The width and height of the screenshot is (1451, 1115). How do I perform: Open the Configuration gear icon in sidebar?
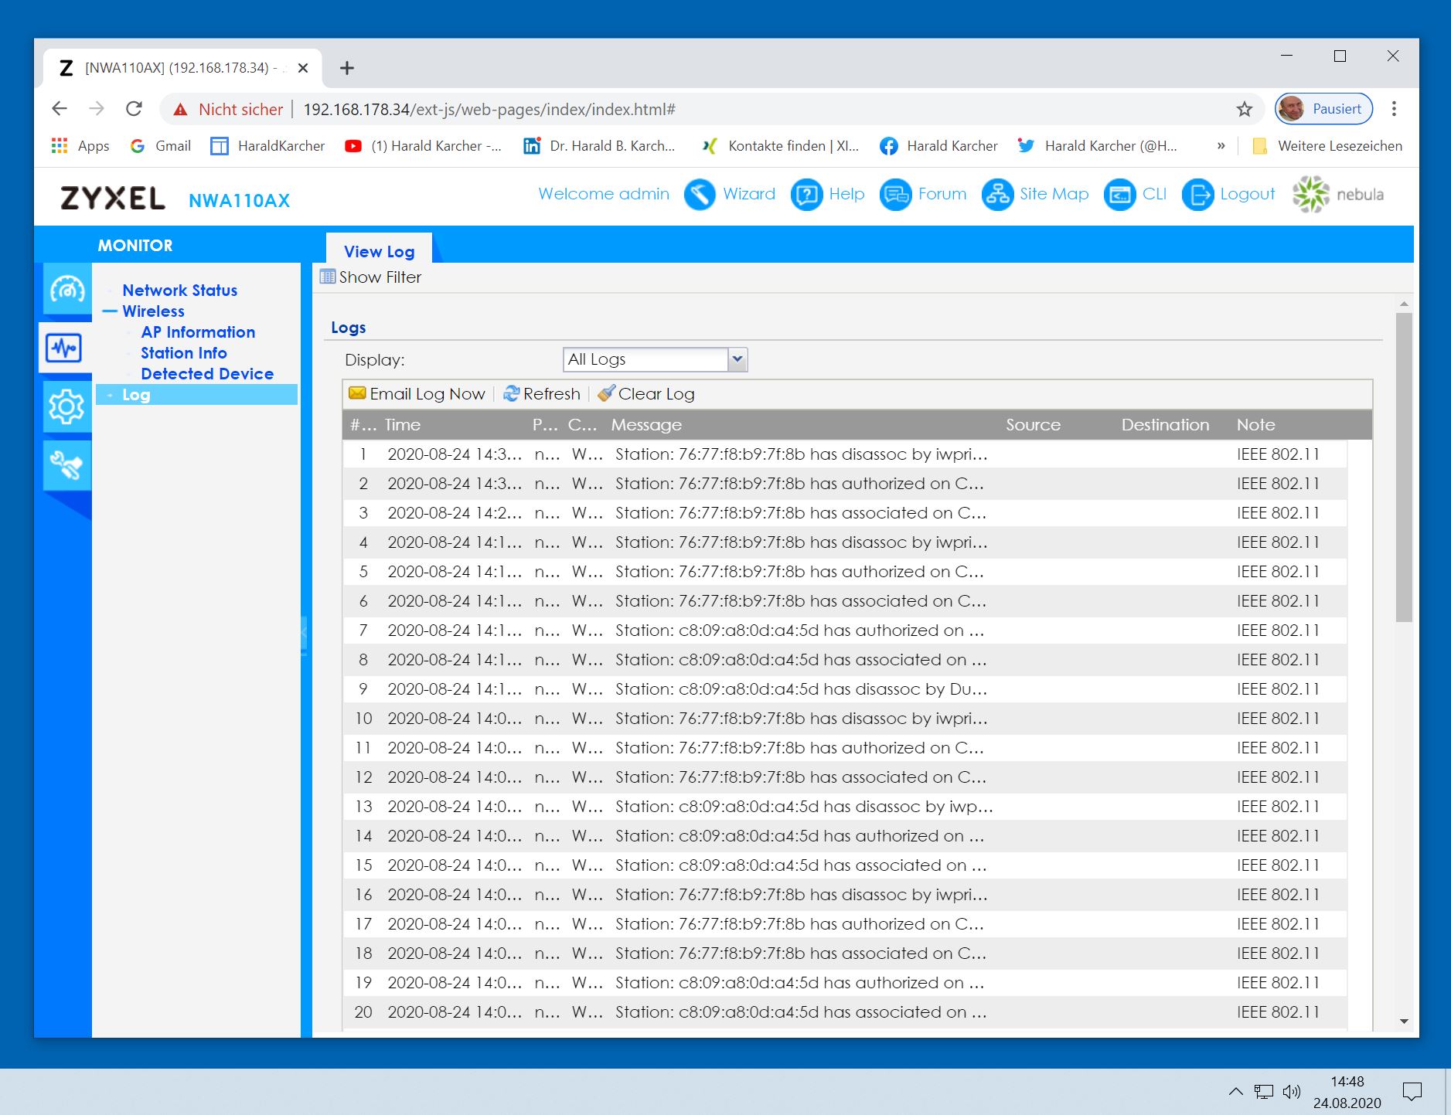pyautogui.click(x=66, y=406)
